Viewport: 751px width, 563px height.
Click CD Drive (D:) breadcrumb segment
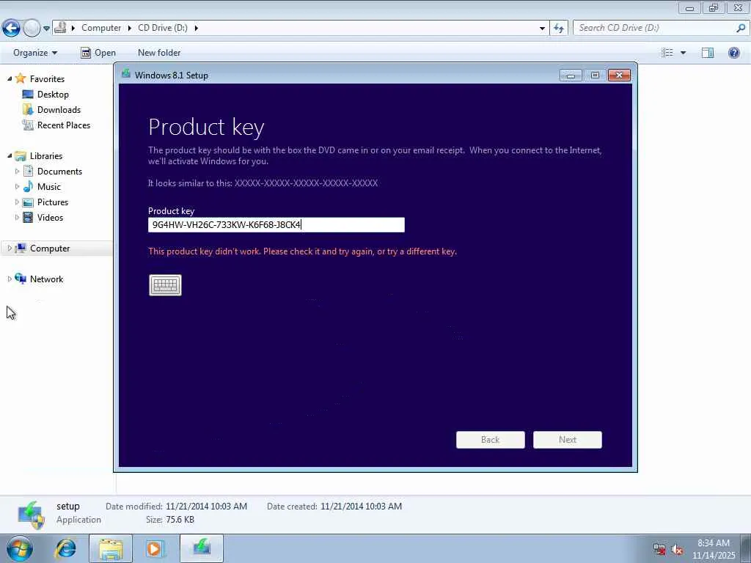[163, 28]
